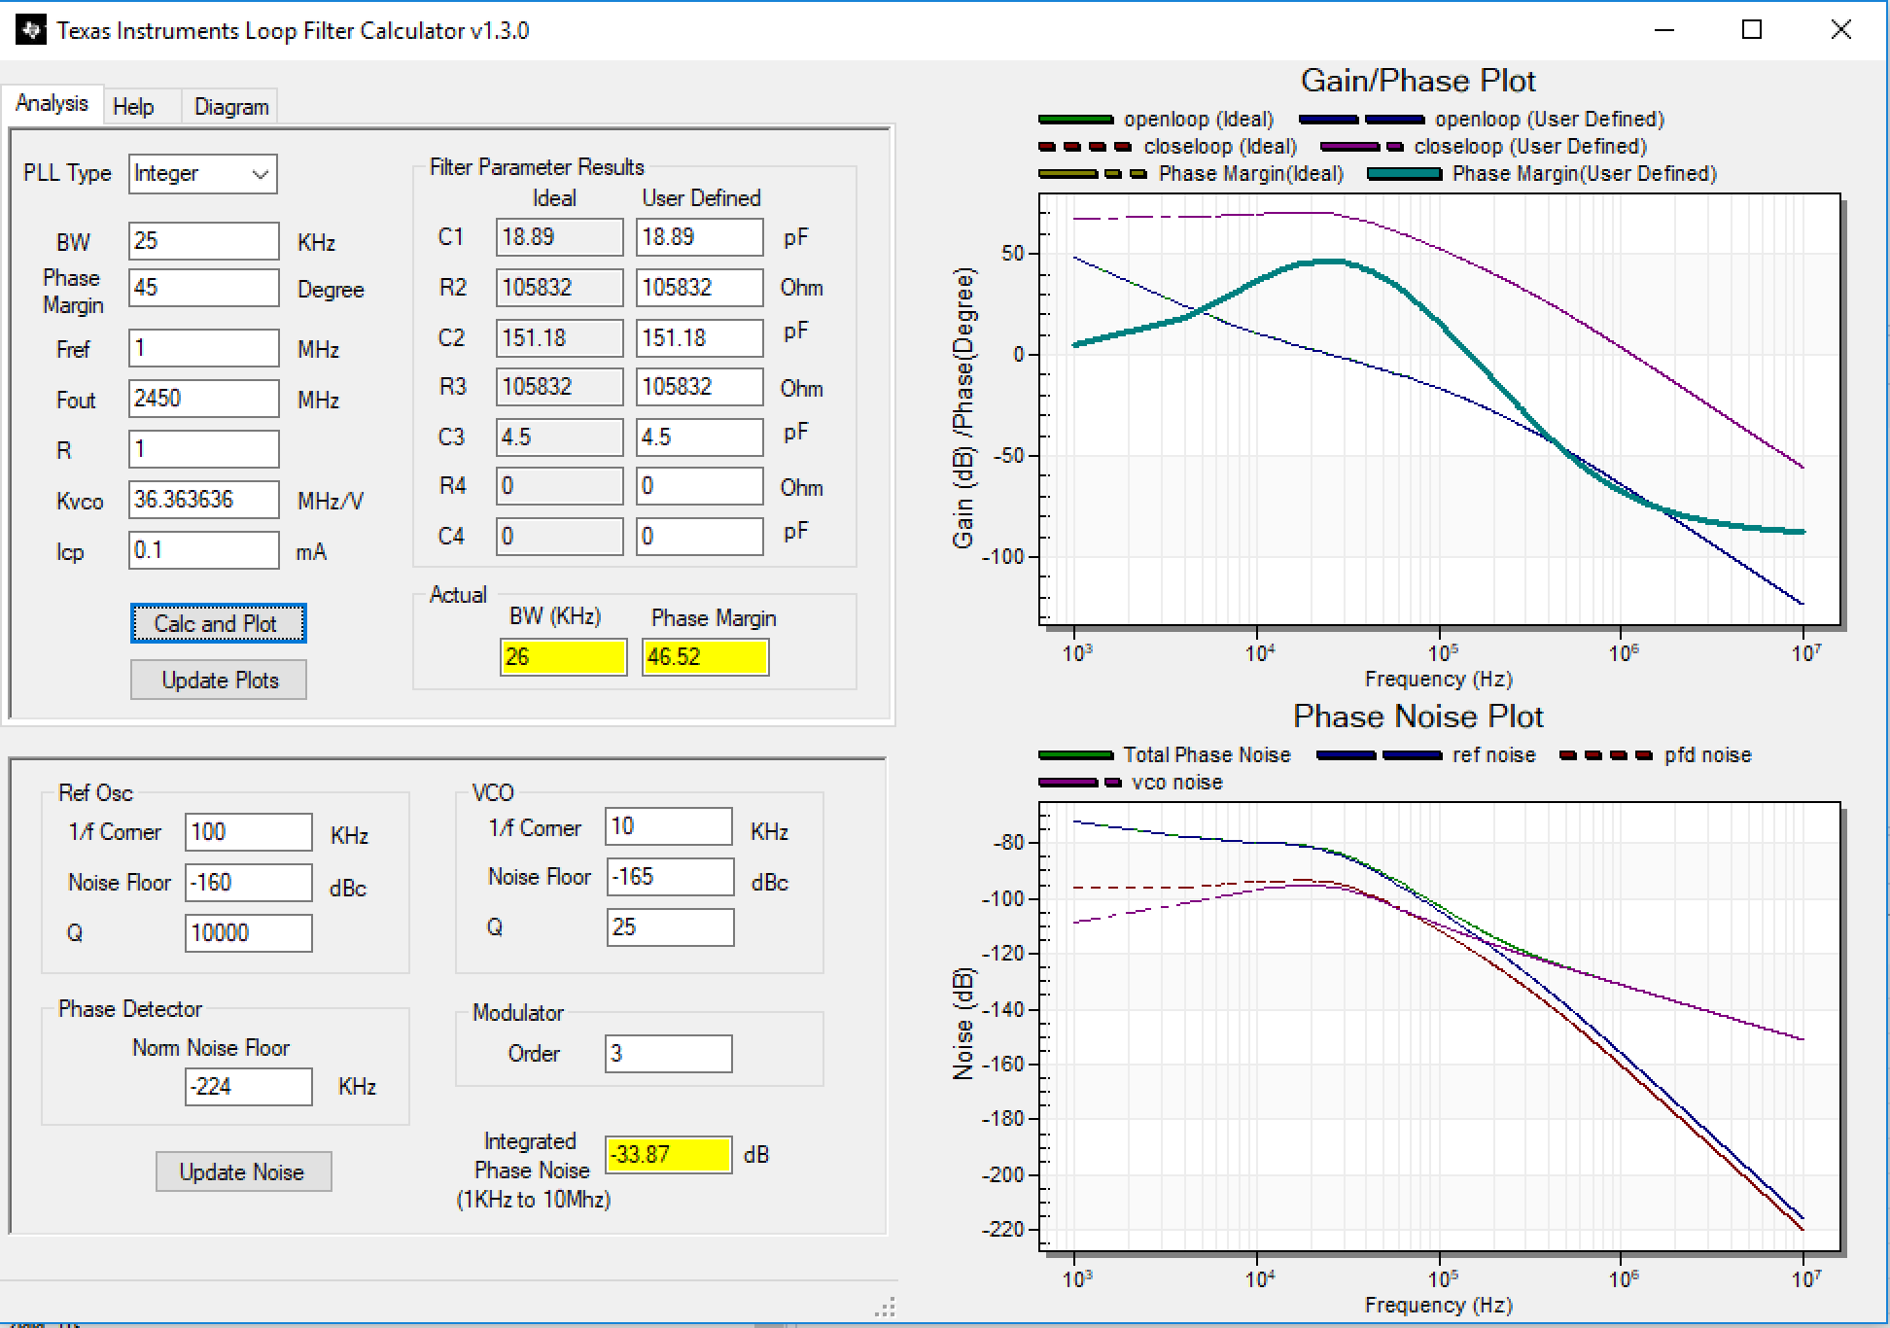Image resolution: width=1890 pixels, height=1328 pixels.
Task: Switch to the Analysis tab
Action: click(x=52, y=104)
